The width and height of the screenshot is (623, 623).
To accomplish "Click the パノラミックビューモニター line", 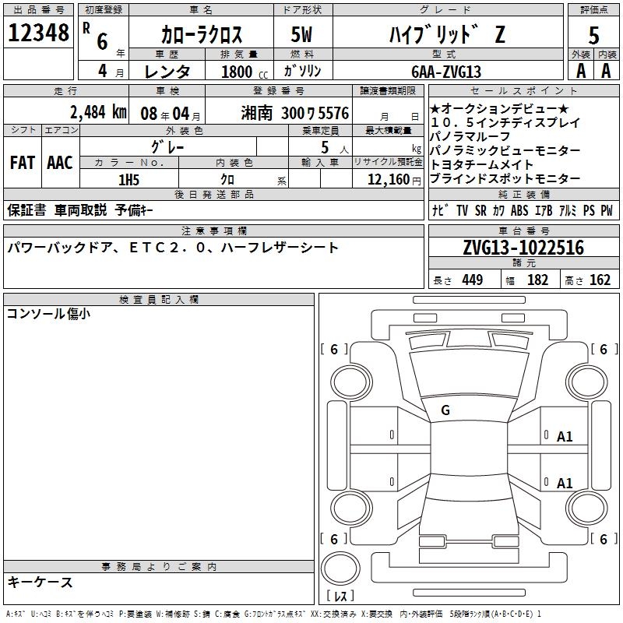I will 505,150.
